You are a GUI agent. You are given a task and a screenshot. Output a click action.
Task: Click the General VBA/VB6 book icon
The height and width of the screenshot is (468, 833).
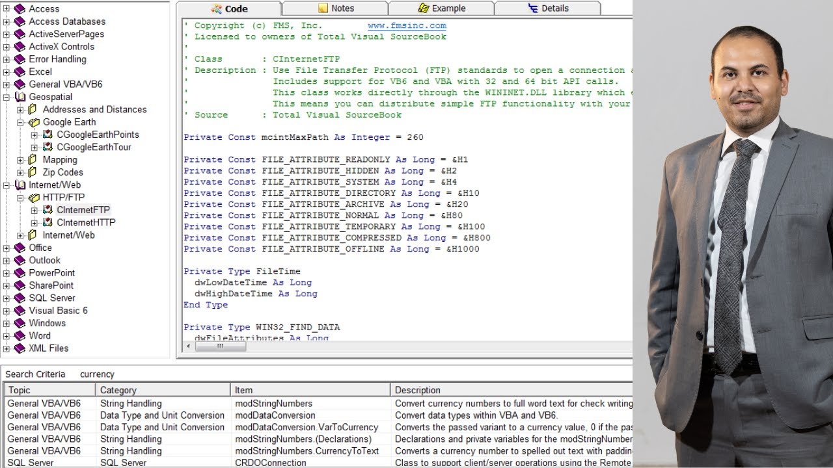(20, 84)
